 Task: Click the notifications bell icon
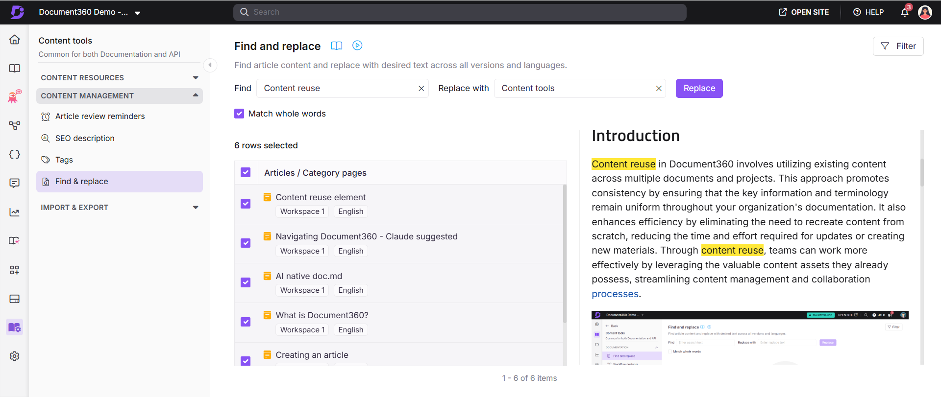[905, 12]
